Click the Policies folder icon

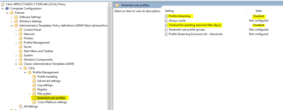[x=12, y=13]
